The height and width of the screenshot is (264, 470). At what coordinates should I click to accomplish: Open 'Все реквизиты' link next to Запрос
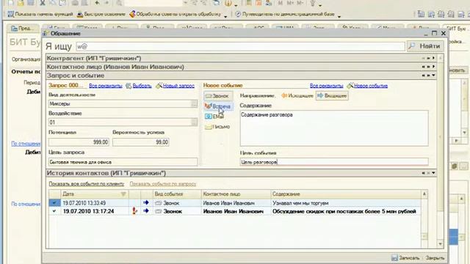click(x=106, y=86)
